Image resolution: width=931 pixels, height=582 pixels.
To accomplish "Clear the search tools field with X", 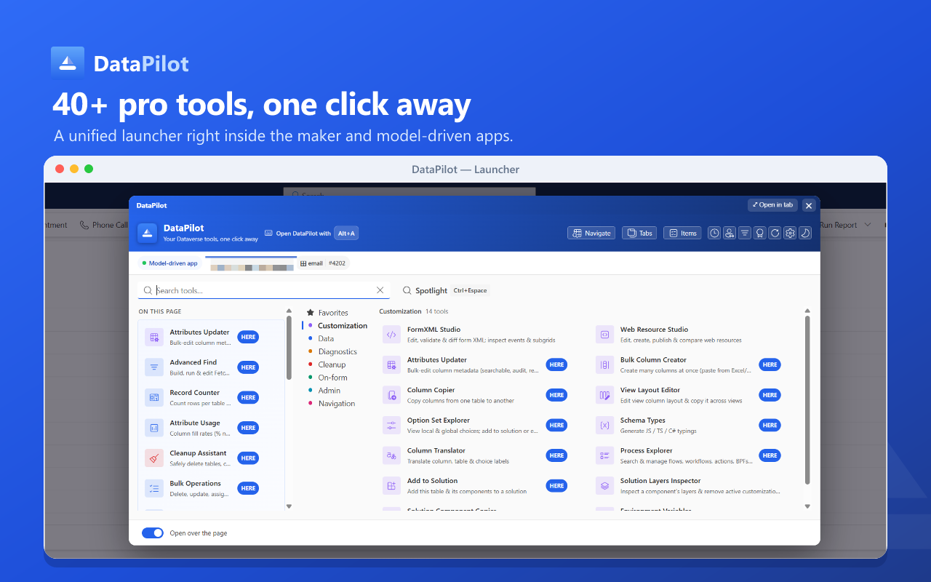I will [380, 290].
